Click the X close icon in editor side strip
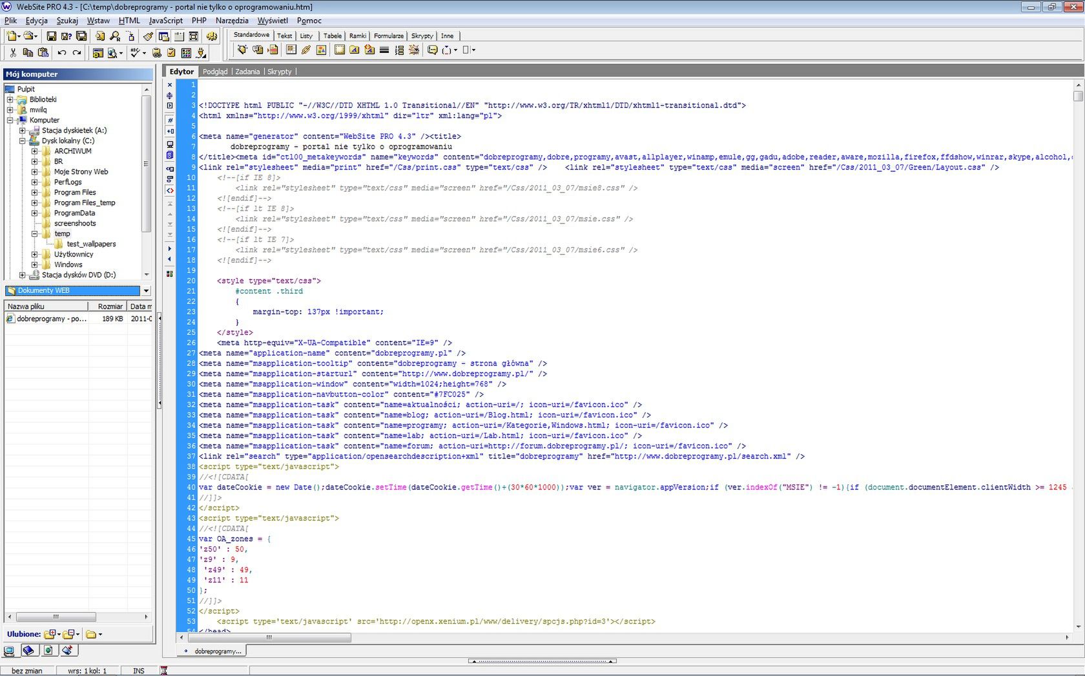 click(x=170, y=84)
